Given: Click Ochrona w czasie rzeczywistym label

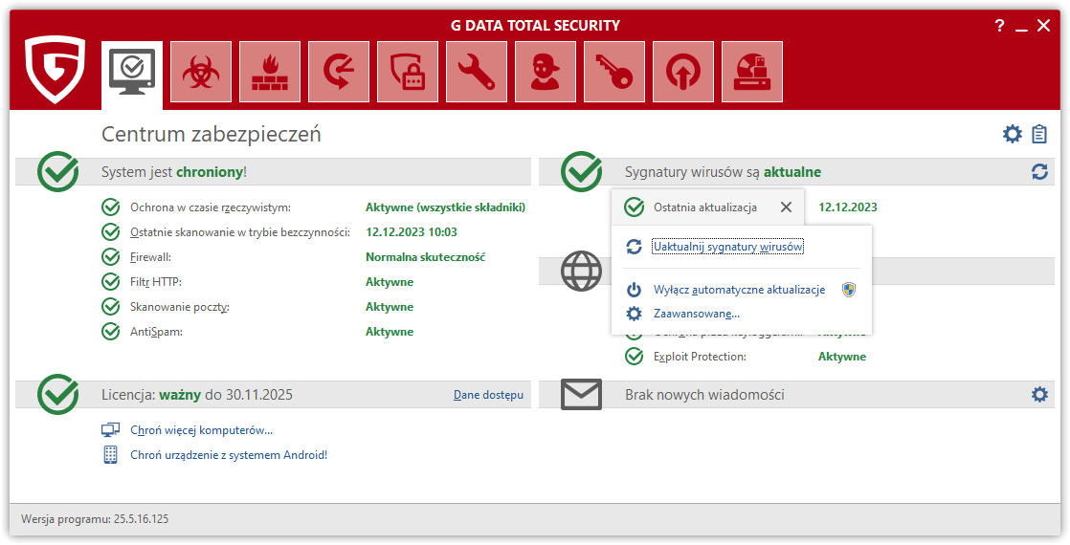Looking at the screenshot, I should pos(211,207).
